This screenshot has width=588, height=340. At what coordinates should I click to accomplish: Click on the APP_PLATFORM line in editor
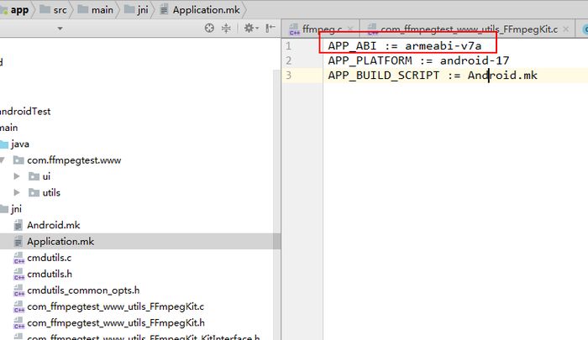pos(418,60)
